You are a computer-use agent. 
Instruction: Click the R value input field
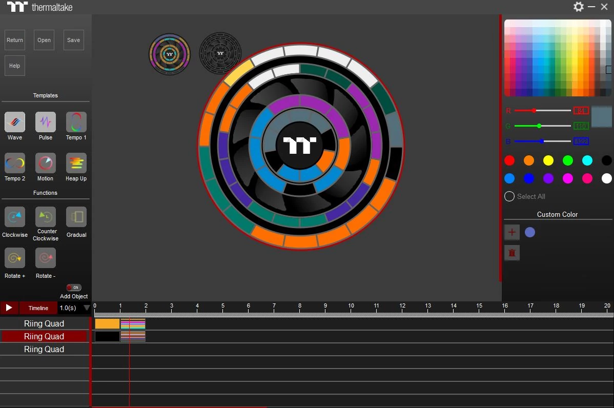pos(581,110)
